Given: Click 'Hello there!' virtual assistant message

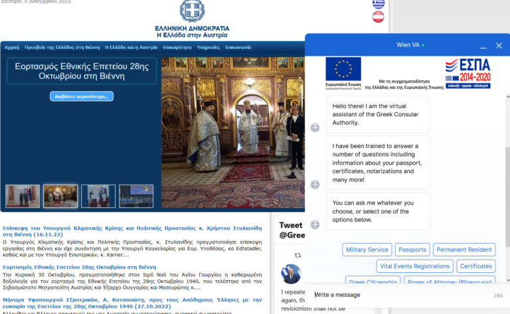Looking at the screenshot, I should pyautogui.click(x=378, y=114).
